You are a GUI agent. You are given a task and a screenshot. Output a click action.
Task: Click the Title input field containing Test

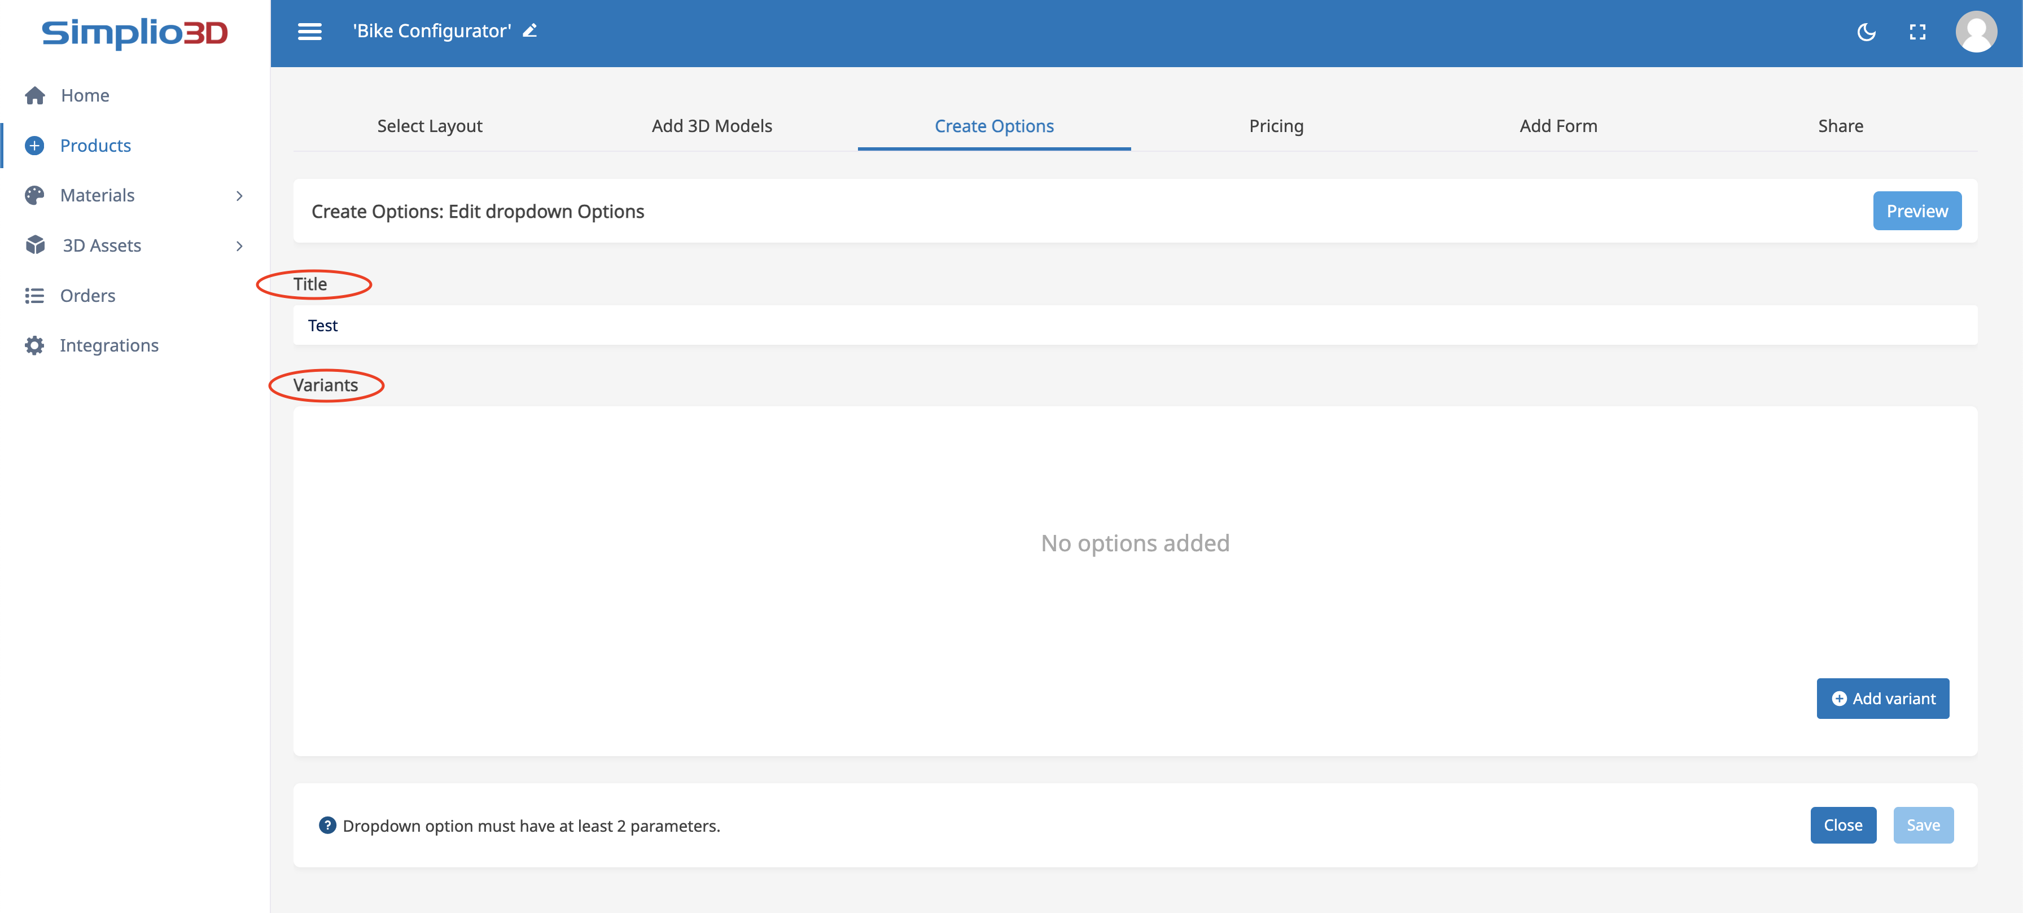point(1134,326)
